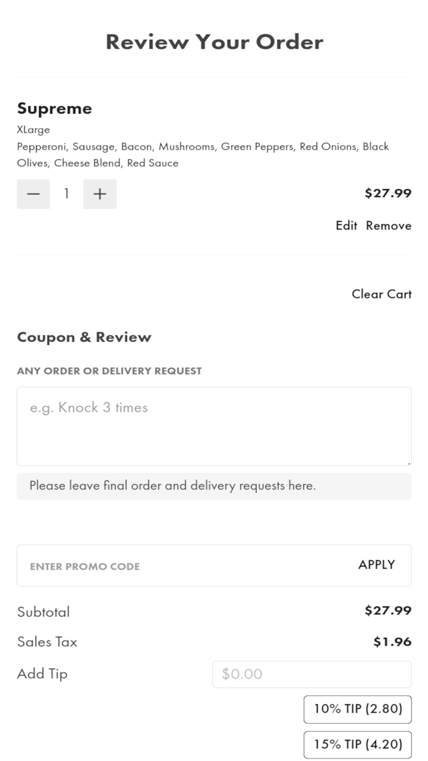Apply the entered promo code
Screen dimensions: 428x761
[x=376, y=565]
